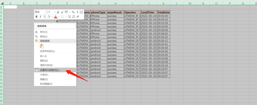
Task: Open 设置单元格格式(F)... dialog
Action: click(x=55, y=70)
